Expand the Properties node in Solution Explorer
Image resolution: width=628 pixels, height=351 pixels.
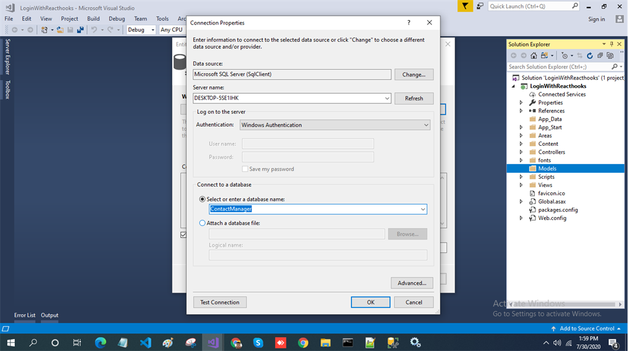(521, 102)
